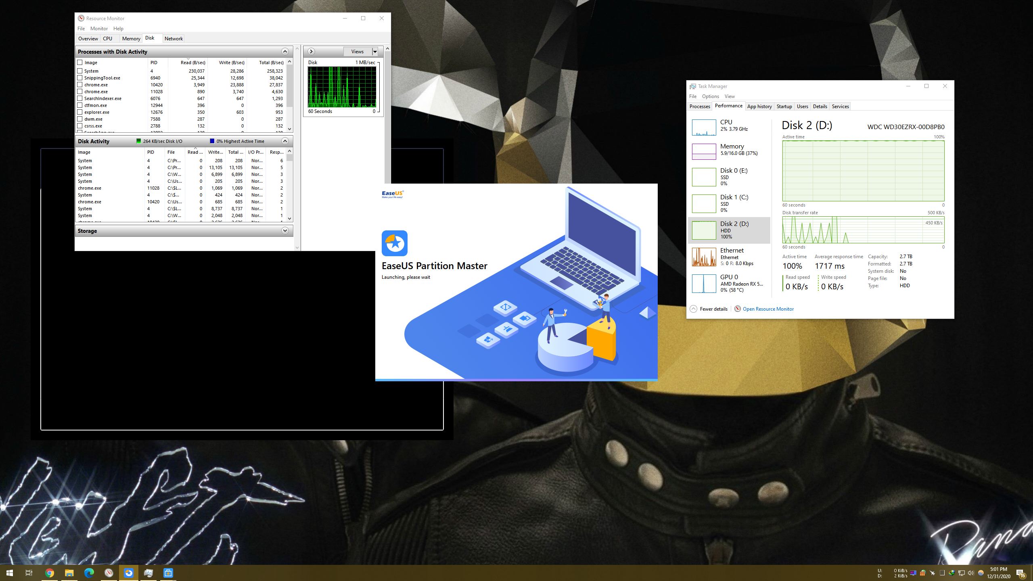Switch to the Network tab in Resource Monitor
1033x581 pixels.
(174, 39)
